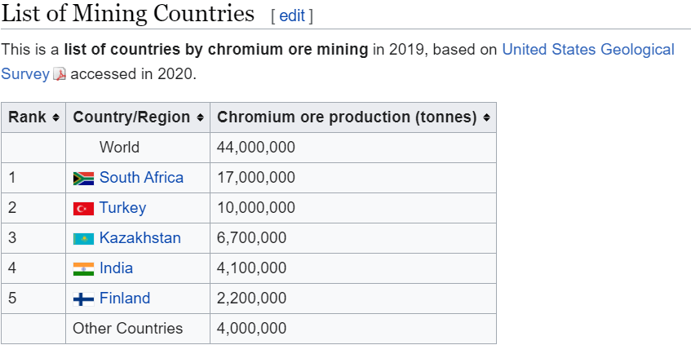The height and width of the screenshot is (345, 691).
Task: Click the Finland flag icon
Action: tap(83, 299)
